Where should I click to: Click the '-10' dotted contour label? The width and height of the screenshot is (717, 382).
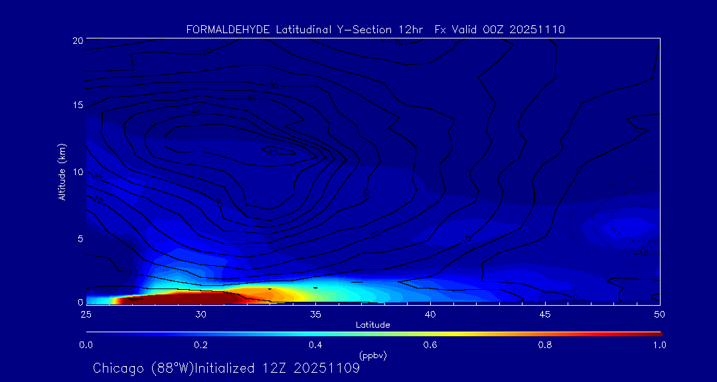(641, 253)
